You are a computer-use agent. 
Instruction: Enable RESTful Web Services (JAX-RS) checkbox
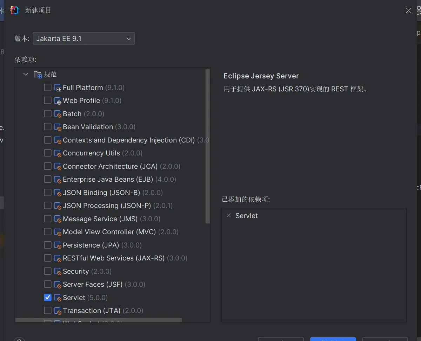[48, 258]
